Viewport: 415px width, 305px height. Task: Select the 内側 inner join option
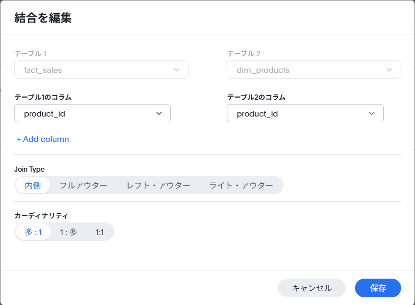point(33,185)
